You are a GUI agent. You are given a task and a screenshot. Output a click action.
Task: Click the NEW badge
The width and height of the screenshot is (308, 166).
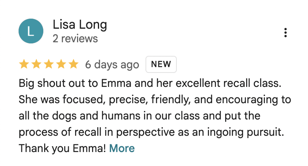click(x=161, y=64)
